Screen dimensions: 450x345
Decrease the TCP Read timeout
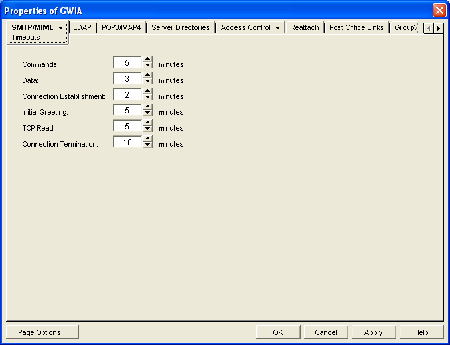click(147, 129)
